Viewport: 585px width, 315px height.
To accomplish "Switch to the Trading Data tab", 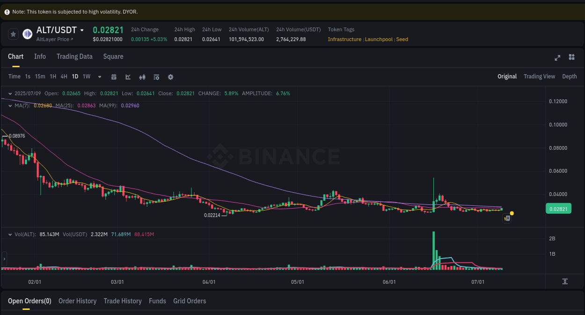I will point(74,56).
